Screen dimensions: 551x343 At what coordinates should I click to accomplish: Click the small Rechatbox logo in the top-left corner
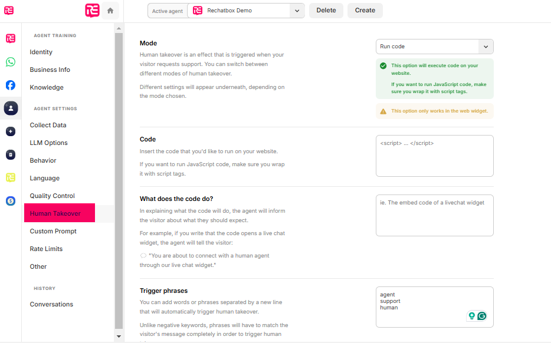click(x=9, y=10)
